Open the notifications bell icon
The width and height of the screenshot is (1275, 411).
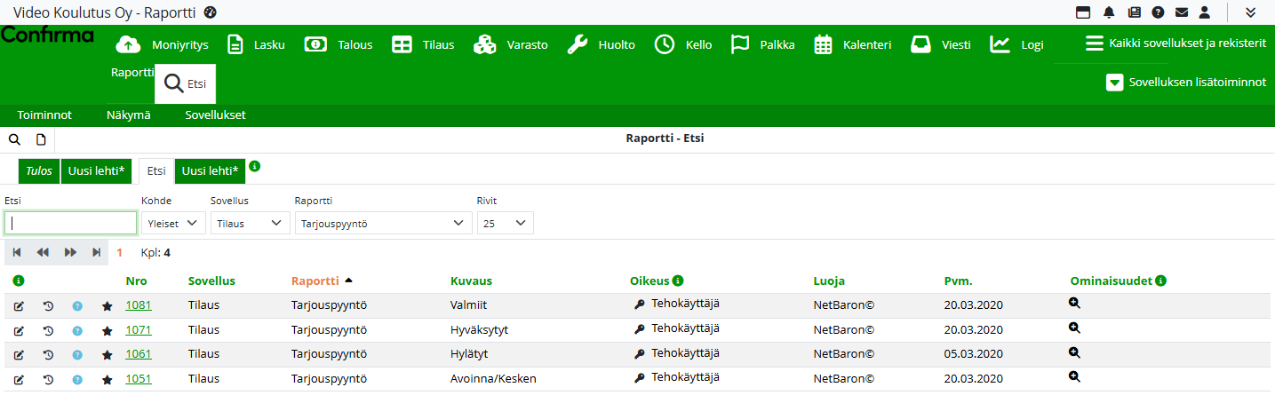pos(1109,12)
